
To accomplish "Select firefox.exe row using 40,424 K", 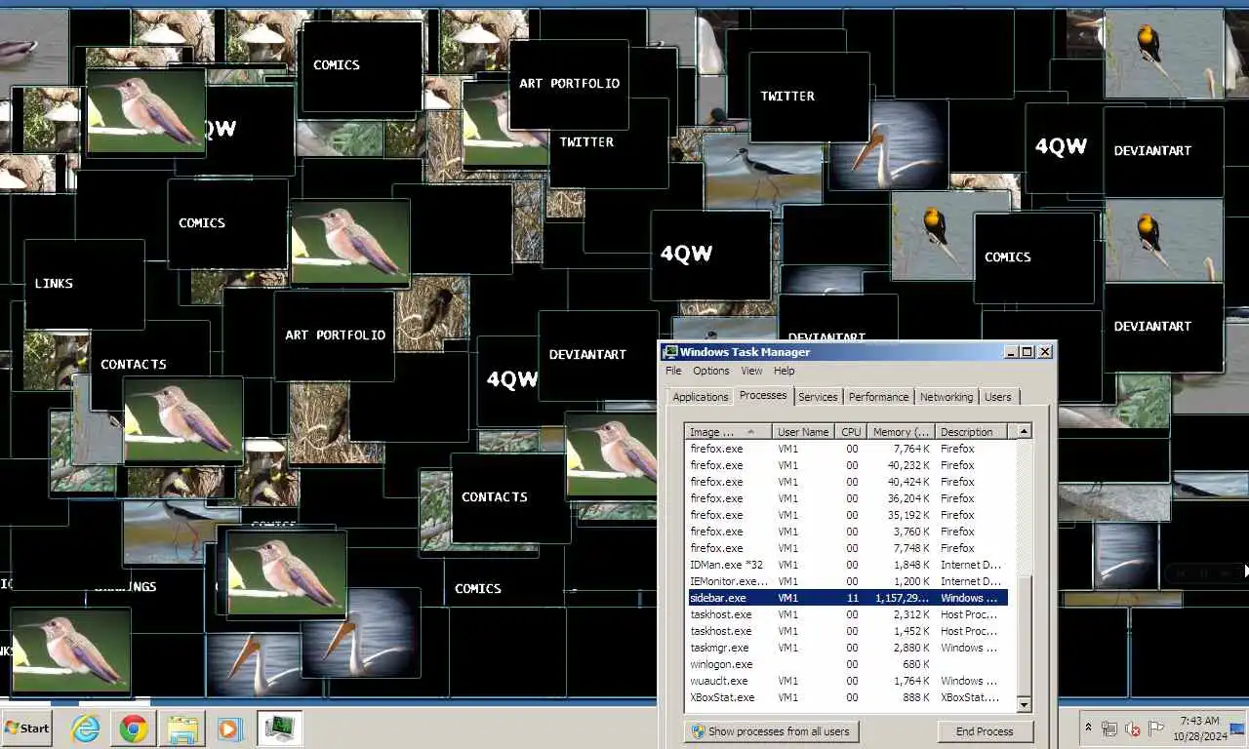I will tap(847, 482).
